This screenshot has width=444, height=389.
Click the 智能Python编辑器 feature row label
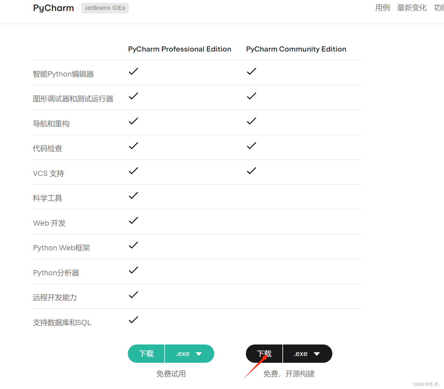coord(63,74)
